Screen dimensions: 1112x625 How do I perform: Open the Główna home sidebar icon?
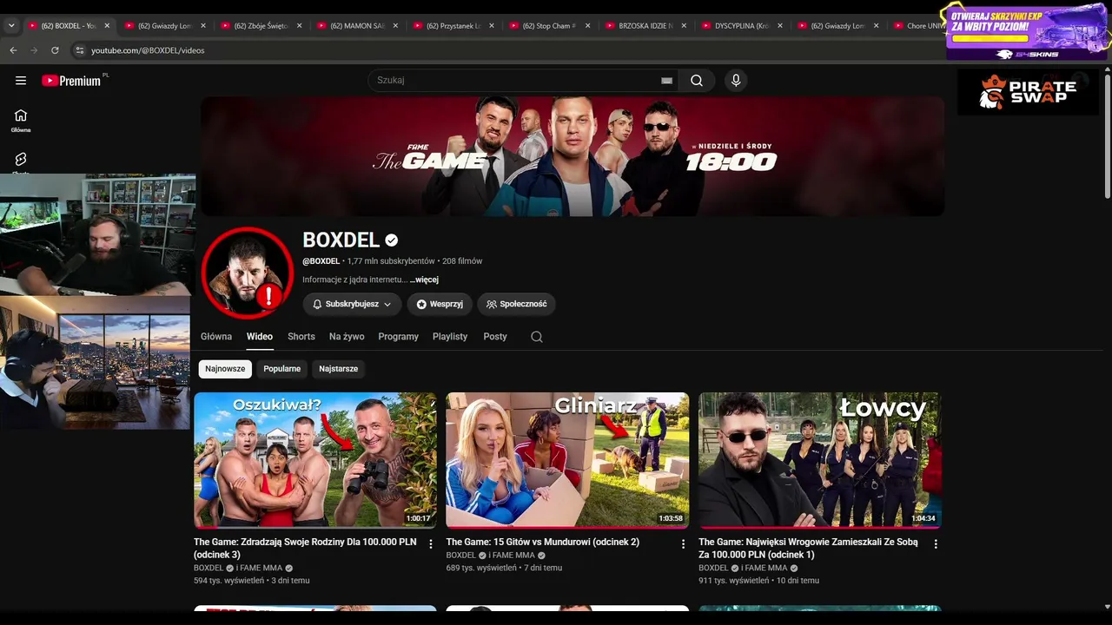[x=21, y=120]
